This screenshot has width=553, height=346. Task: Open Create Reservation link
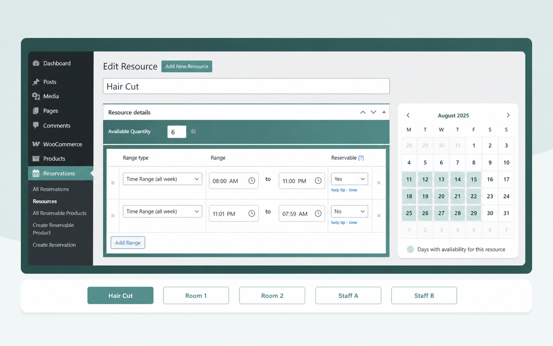54,245
